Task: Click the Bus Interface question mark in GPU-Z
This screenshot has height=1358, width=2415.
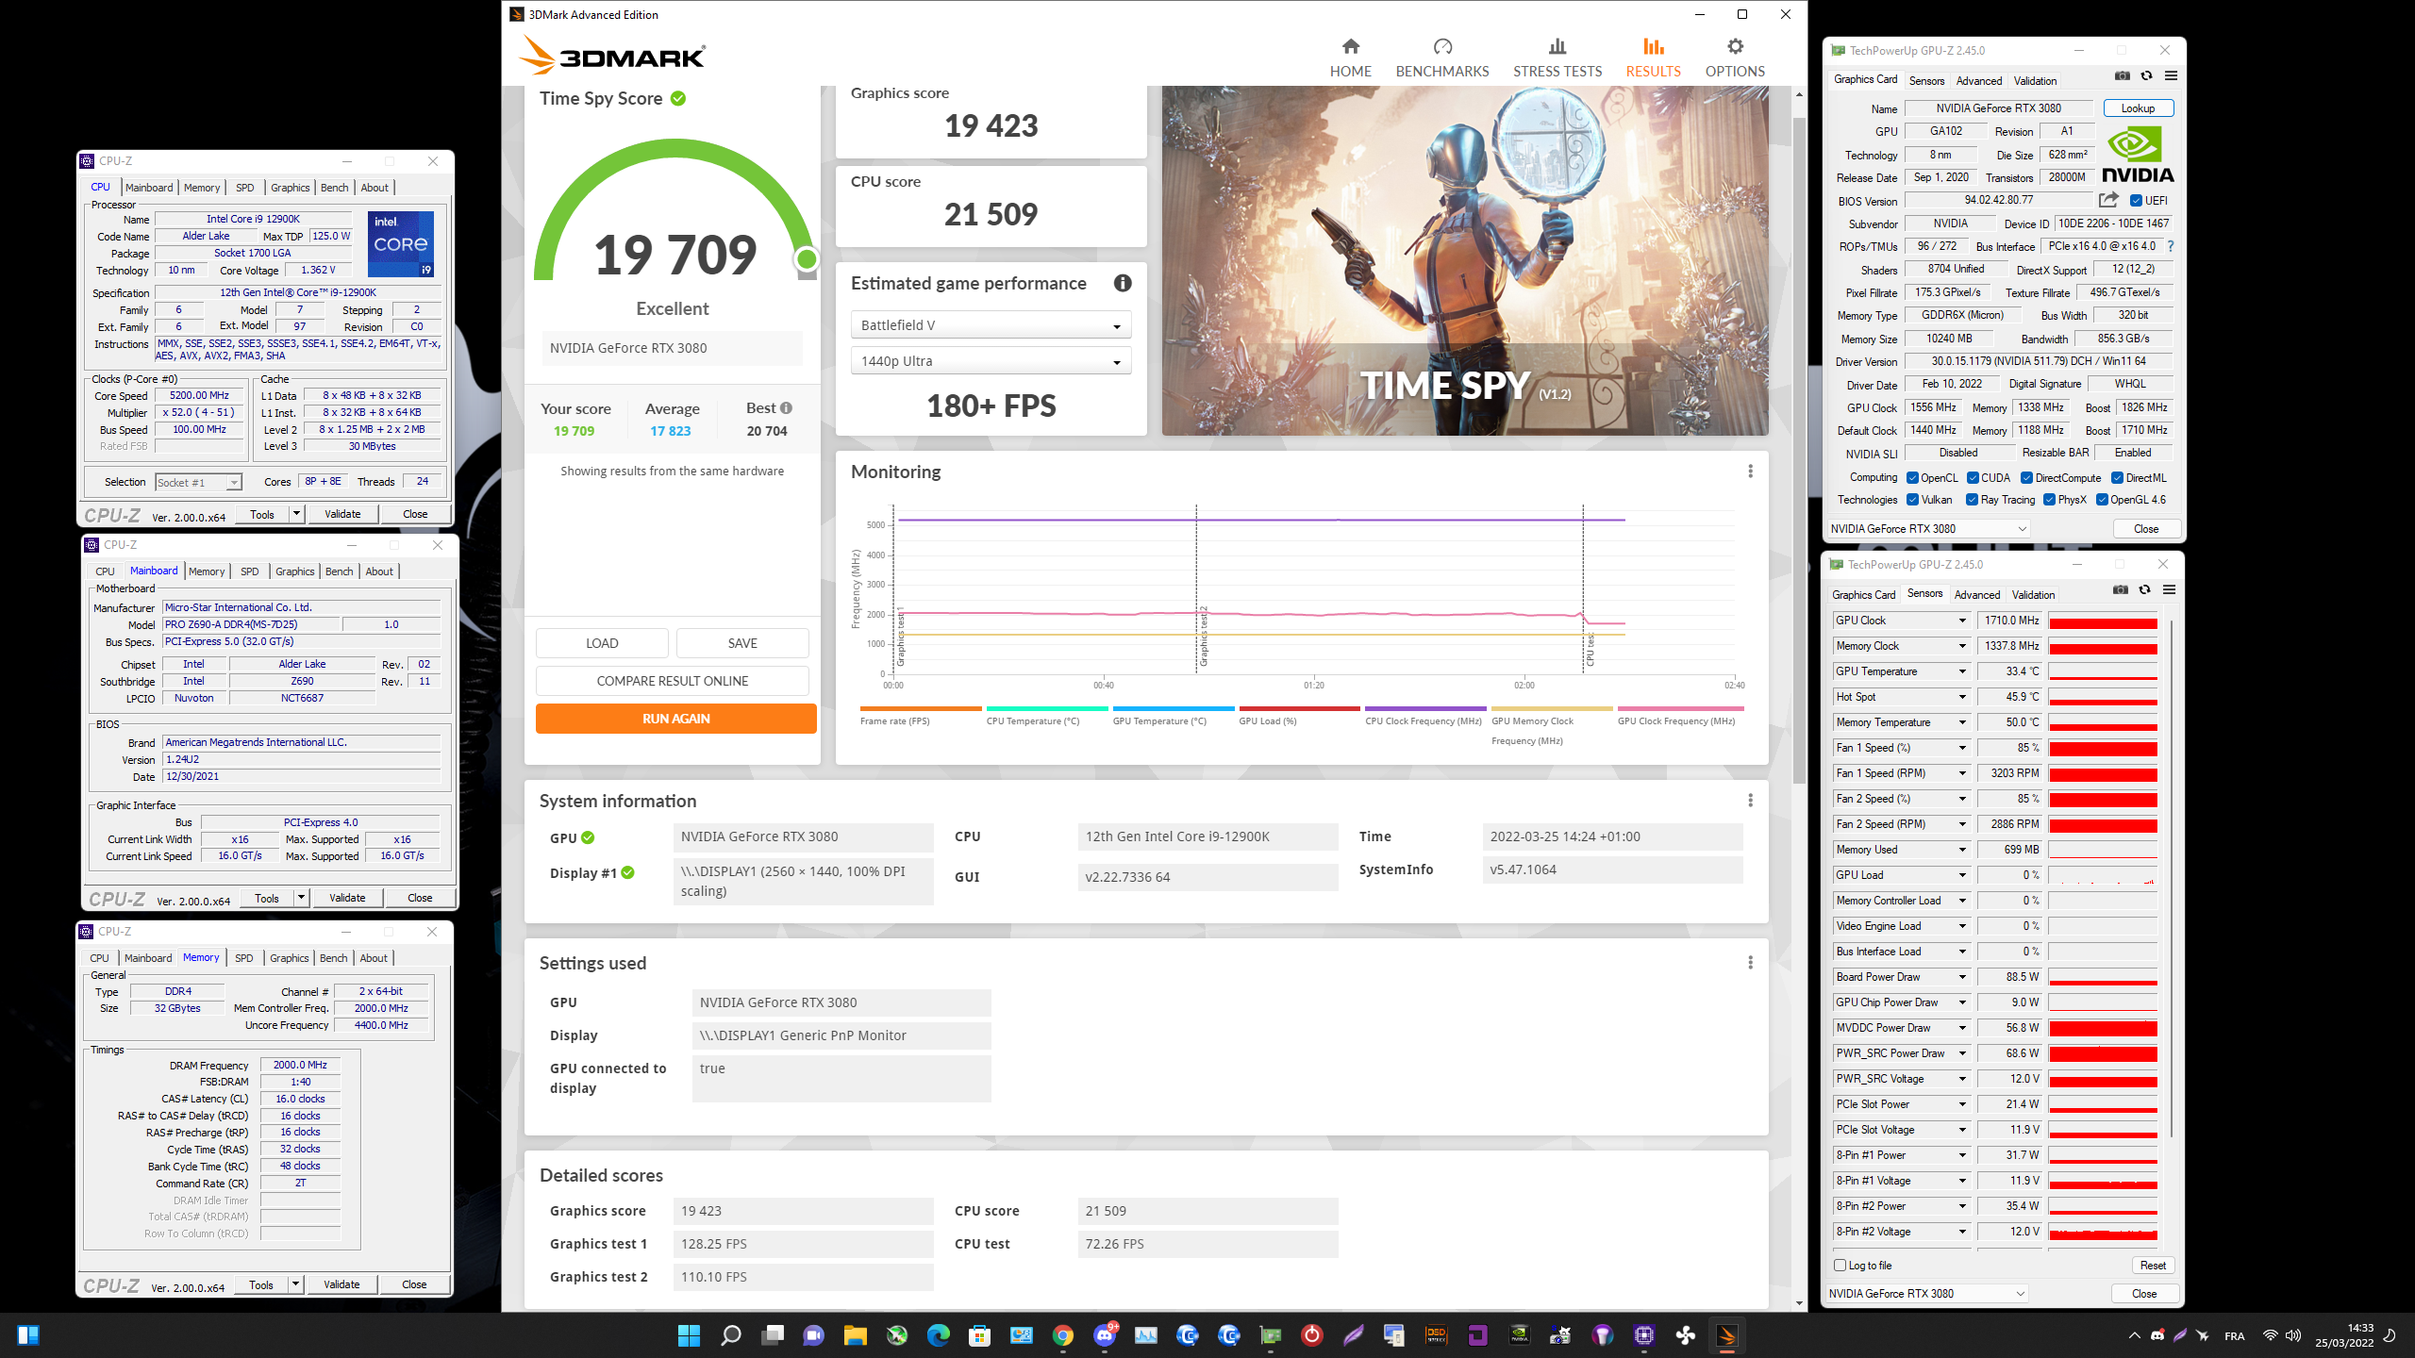Action: [x=2170, y=246]
